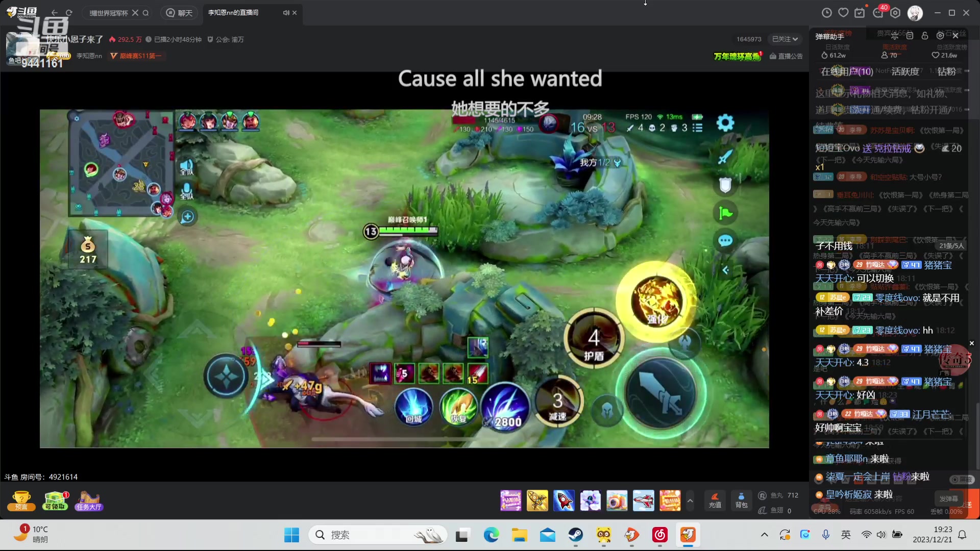This screenshot has height=551, width=980.
Task: Expand the gift list arrow
Action: 690,500
